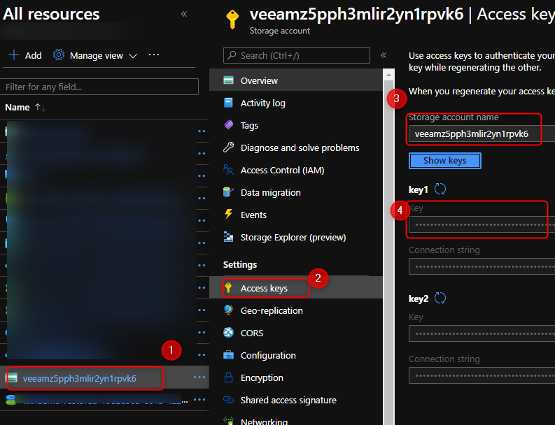
Task: Add a new resource with Add button
Action: point(25,55)
